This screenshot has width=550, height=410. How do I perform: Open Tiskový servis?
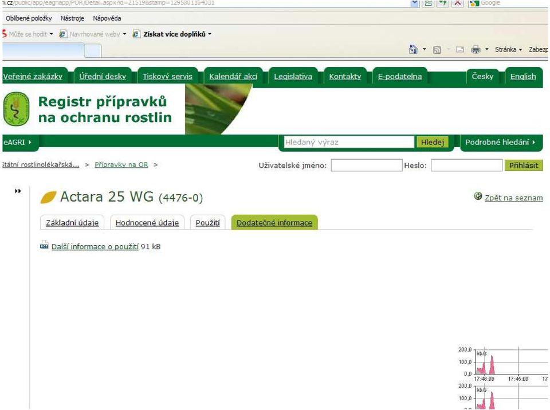point(168,77)
